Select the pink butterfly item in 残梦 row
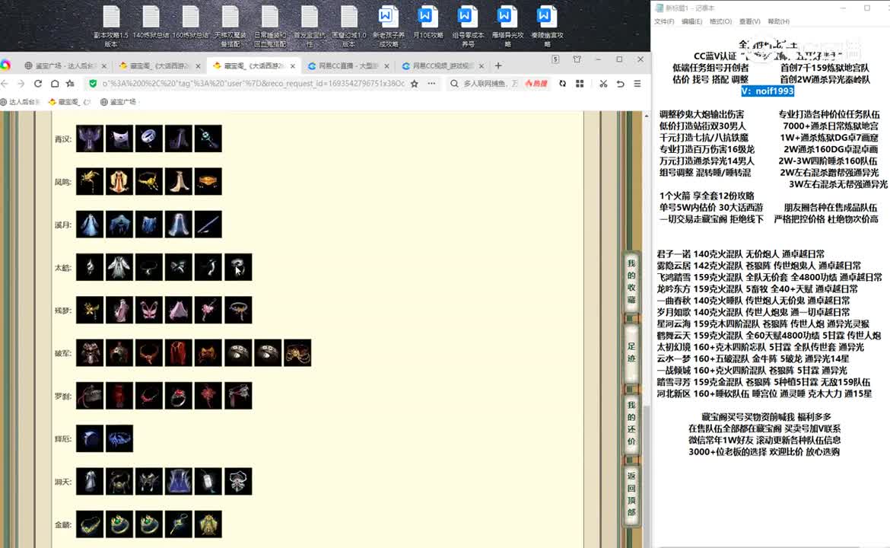 148,310
